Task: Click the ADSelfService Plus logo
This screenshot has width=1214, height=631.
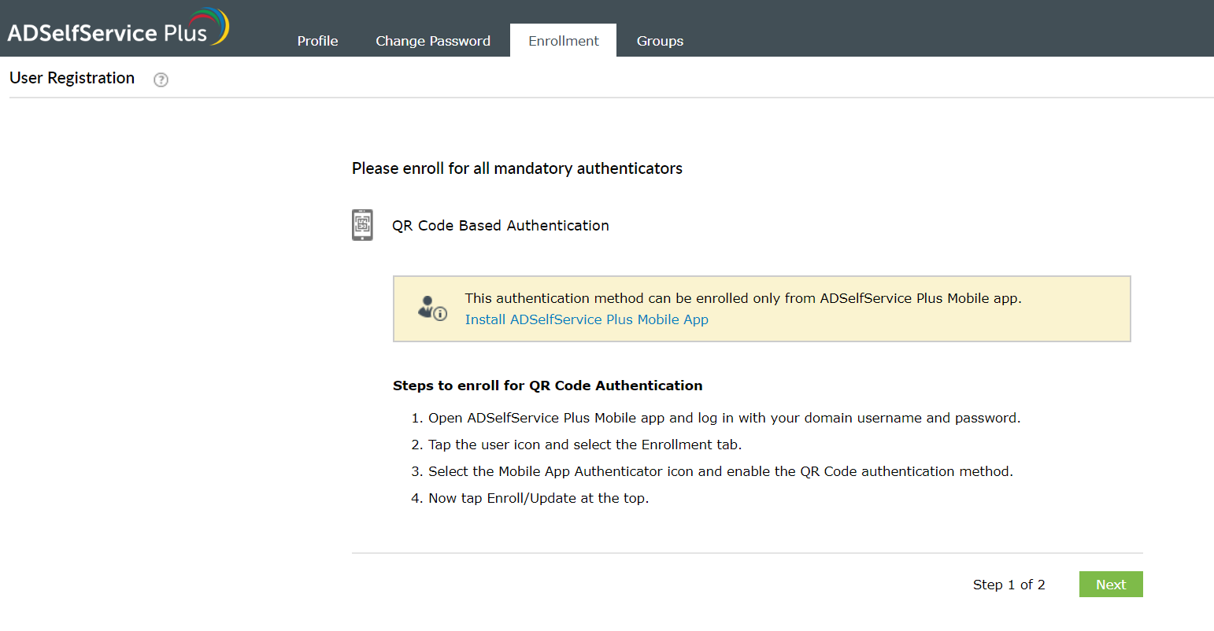Action: click(x=117, y=26)
